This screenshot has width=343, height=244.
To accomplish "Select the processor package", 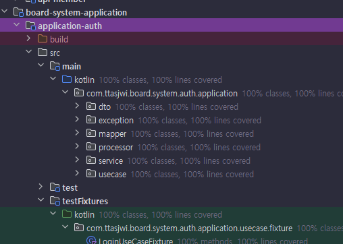I will (115, 148).
